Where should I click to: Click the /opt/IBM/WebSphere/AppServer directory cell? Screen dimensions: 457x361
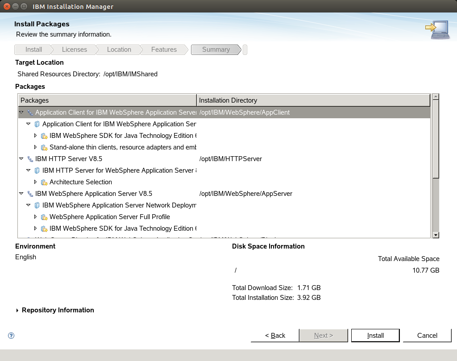tap(246, 194)
